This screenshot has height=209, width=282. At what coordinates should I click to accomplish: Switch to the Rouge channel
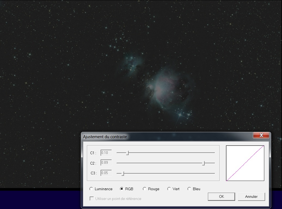click(x=145, y=189)
